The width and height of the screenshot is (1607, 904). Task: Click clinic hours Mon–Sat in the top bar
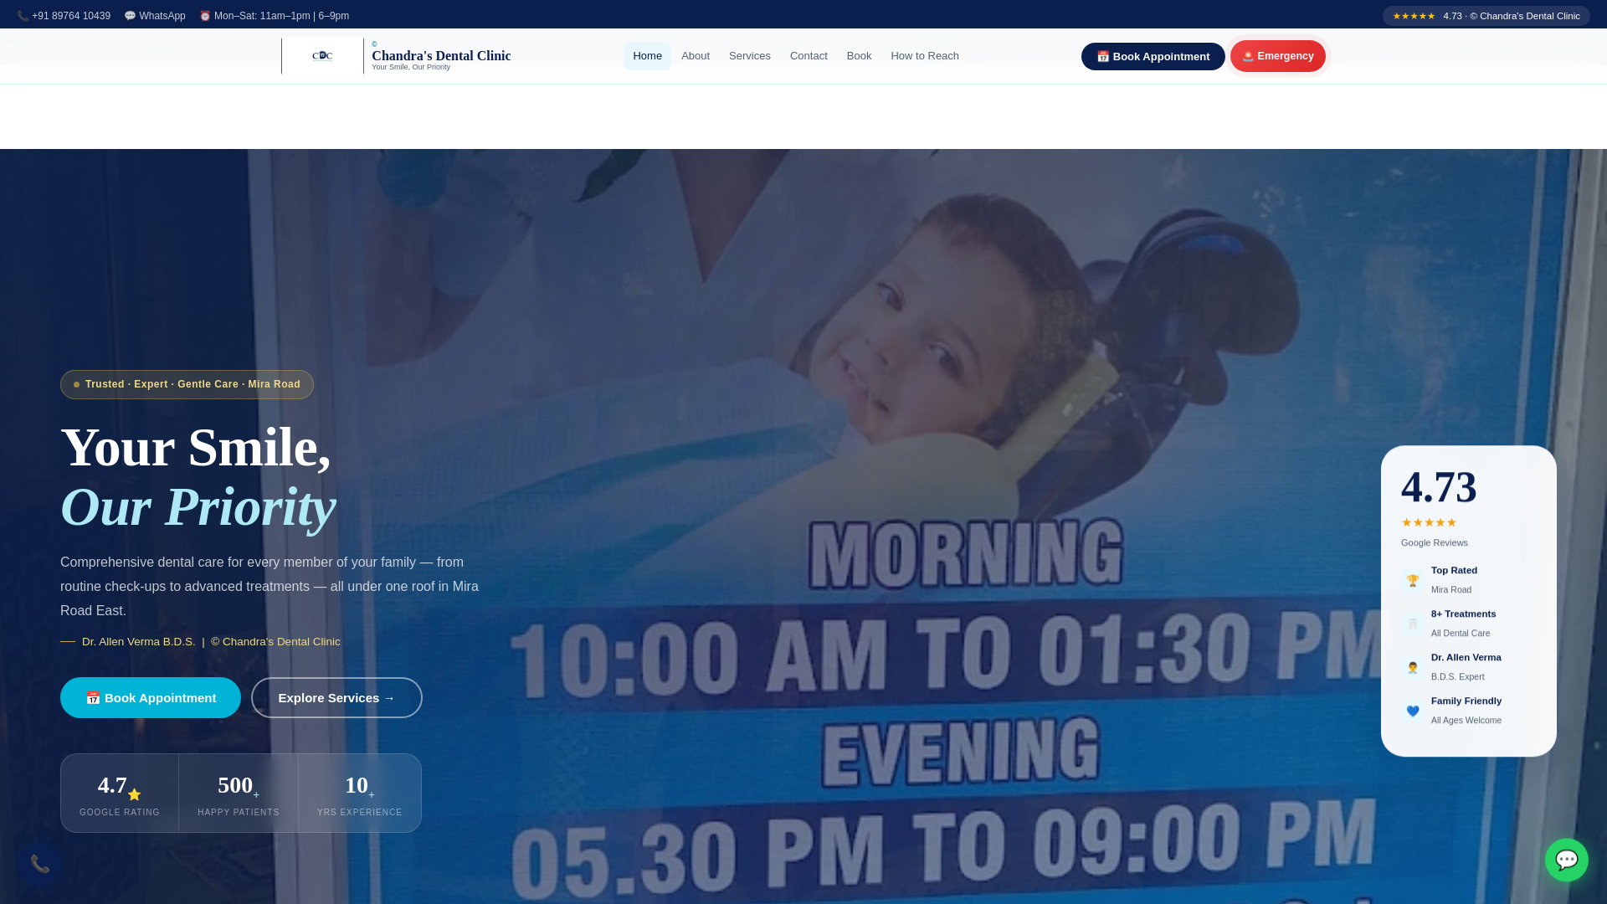coord(275,16)
